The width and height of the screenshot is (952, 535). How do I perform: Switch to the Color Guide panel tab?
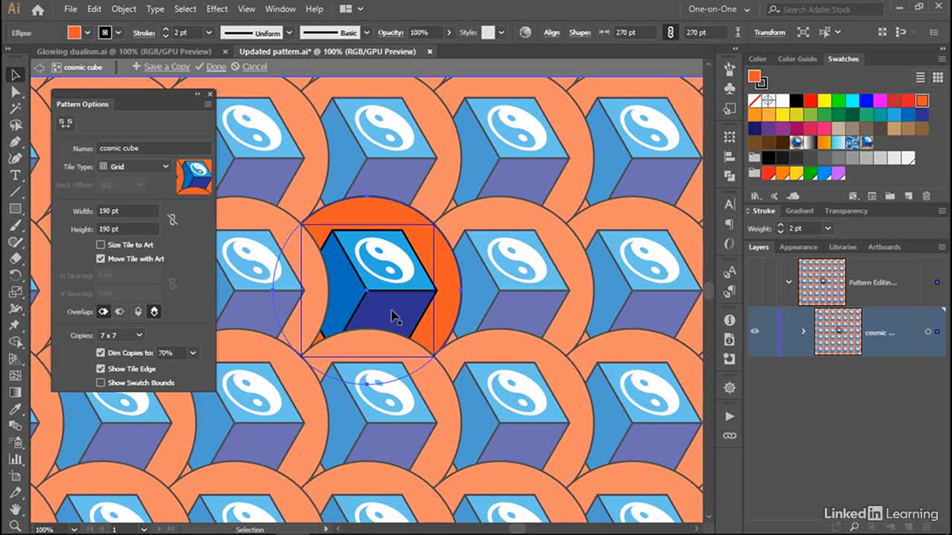[797, 59]
